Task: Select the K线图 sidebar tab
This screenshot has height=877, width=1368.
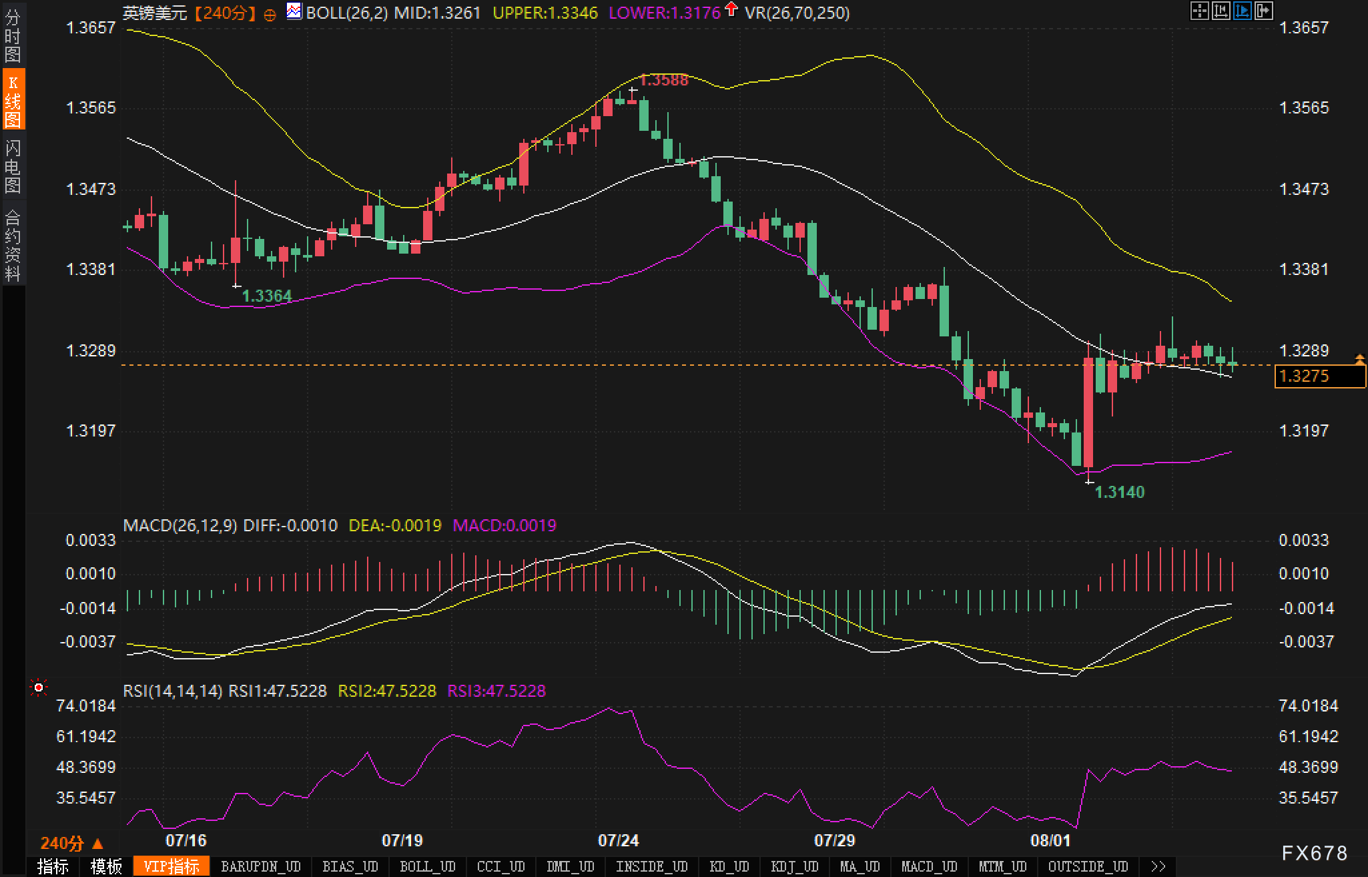Action: click(x=13, y=100)
